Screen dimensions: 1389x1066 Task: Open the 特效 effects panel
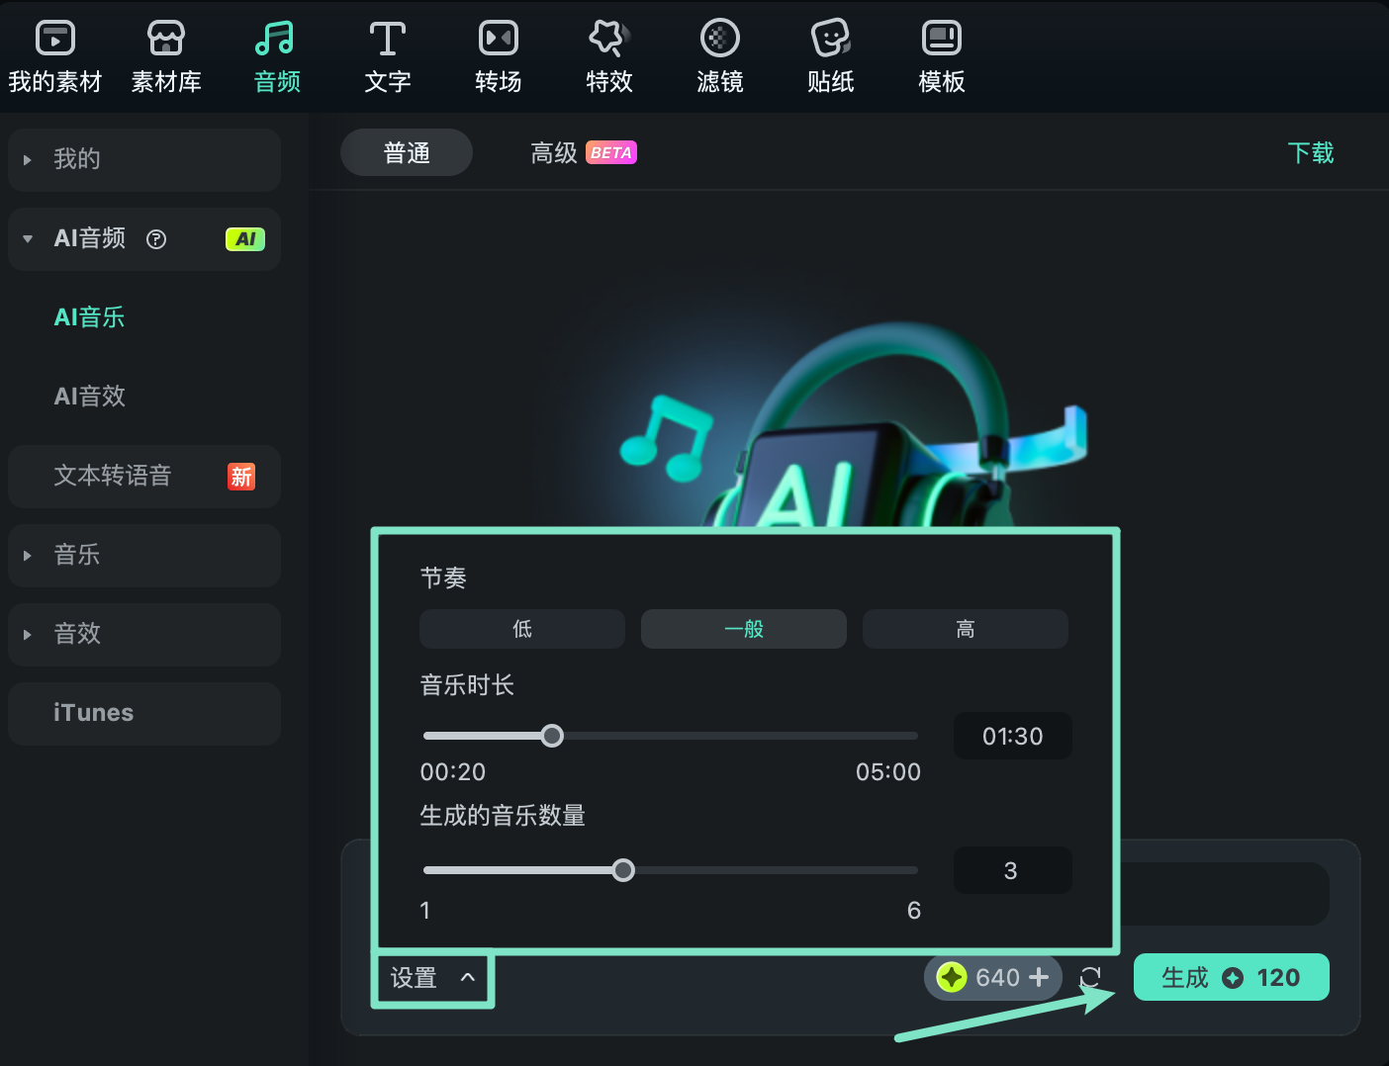pyautogui.click(x=609, y=54)
